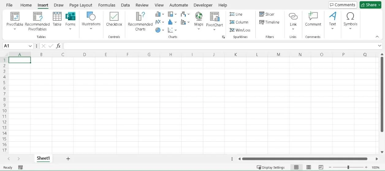
Task: Insert a line or area chart
Action: pyautogui.click(x=158, y=22)
